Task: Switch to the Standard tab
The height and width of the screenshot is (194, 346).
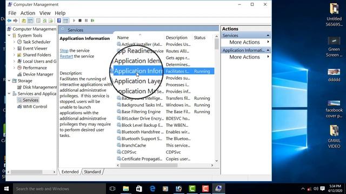Action: [x=92, y=172]
